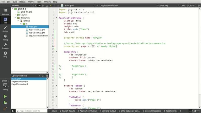The width and height of the screenshot is (201, 113).
Task: Fold the footer TabBar block
Action: pos(57,85)
